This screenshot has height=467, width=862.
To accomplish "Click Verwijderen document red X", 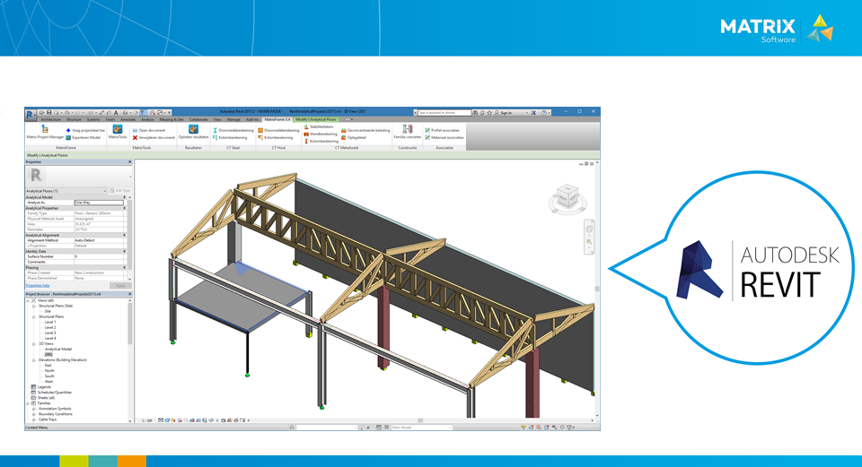I will coord(135,138).
